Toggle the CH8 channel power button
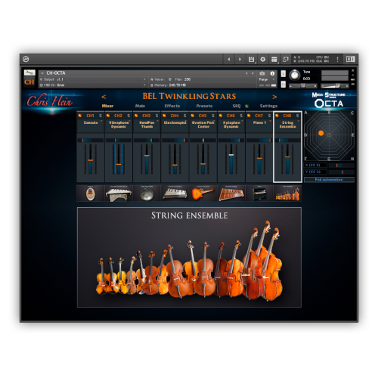Image resolution: width=378 pixels, height=378 pixels. (277, 116)
